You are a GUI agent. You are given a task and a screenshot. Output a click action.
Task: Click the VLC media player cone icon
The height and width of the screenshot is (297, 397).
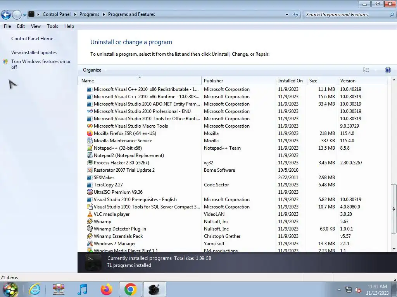pyautogui.click(x=90, y=214)
